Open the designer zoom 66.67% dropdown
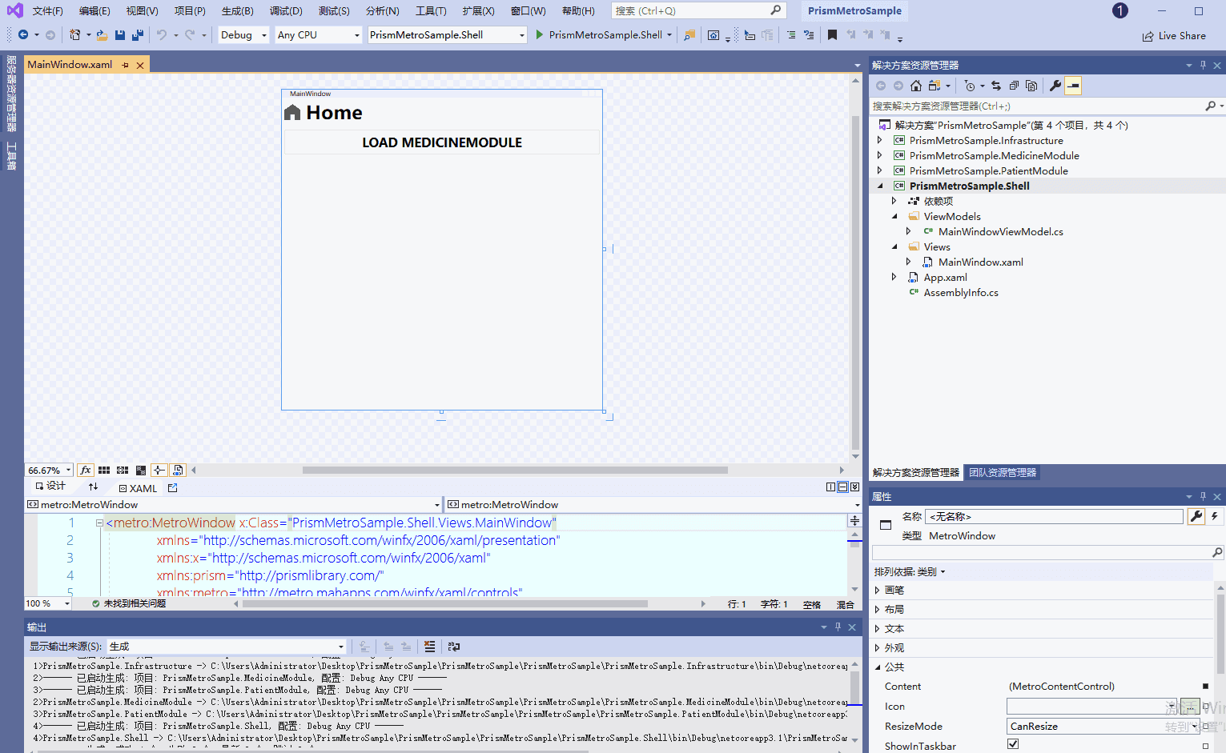This screenshot has height=753, width=1226. (x=49, y=470)
